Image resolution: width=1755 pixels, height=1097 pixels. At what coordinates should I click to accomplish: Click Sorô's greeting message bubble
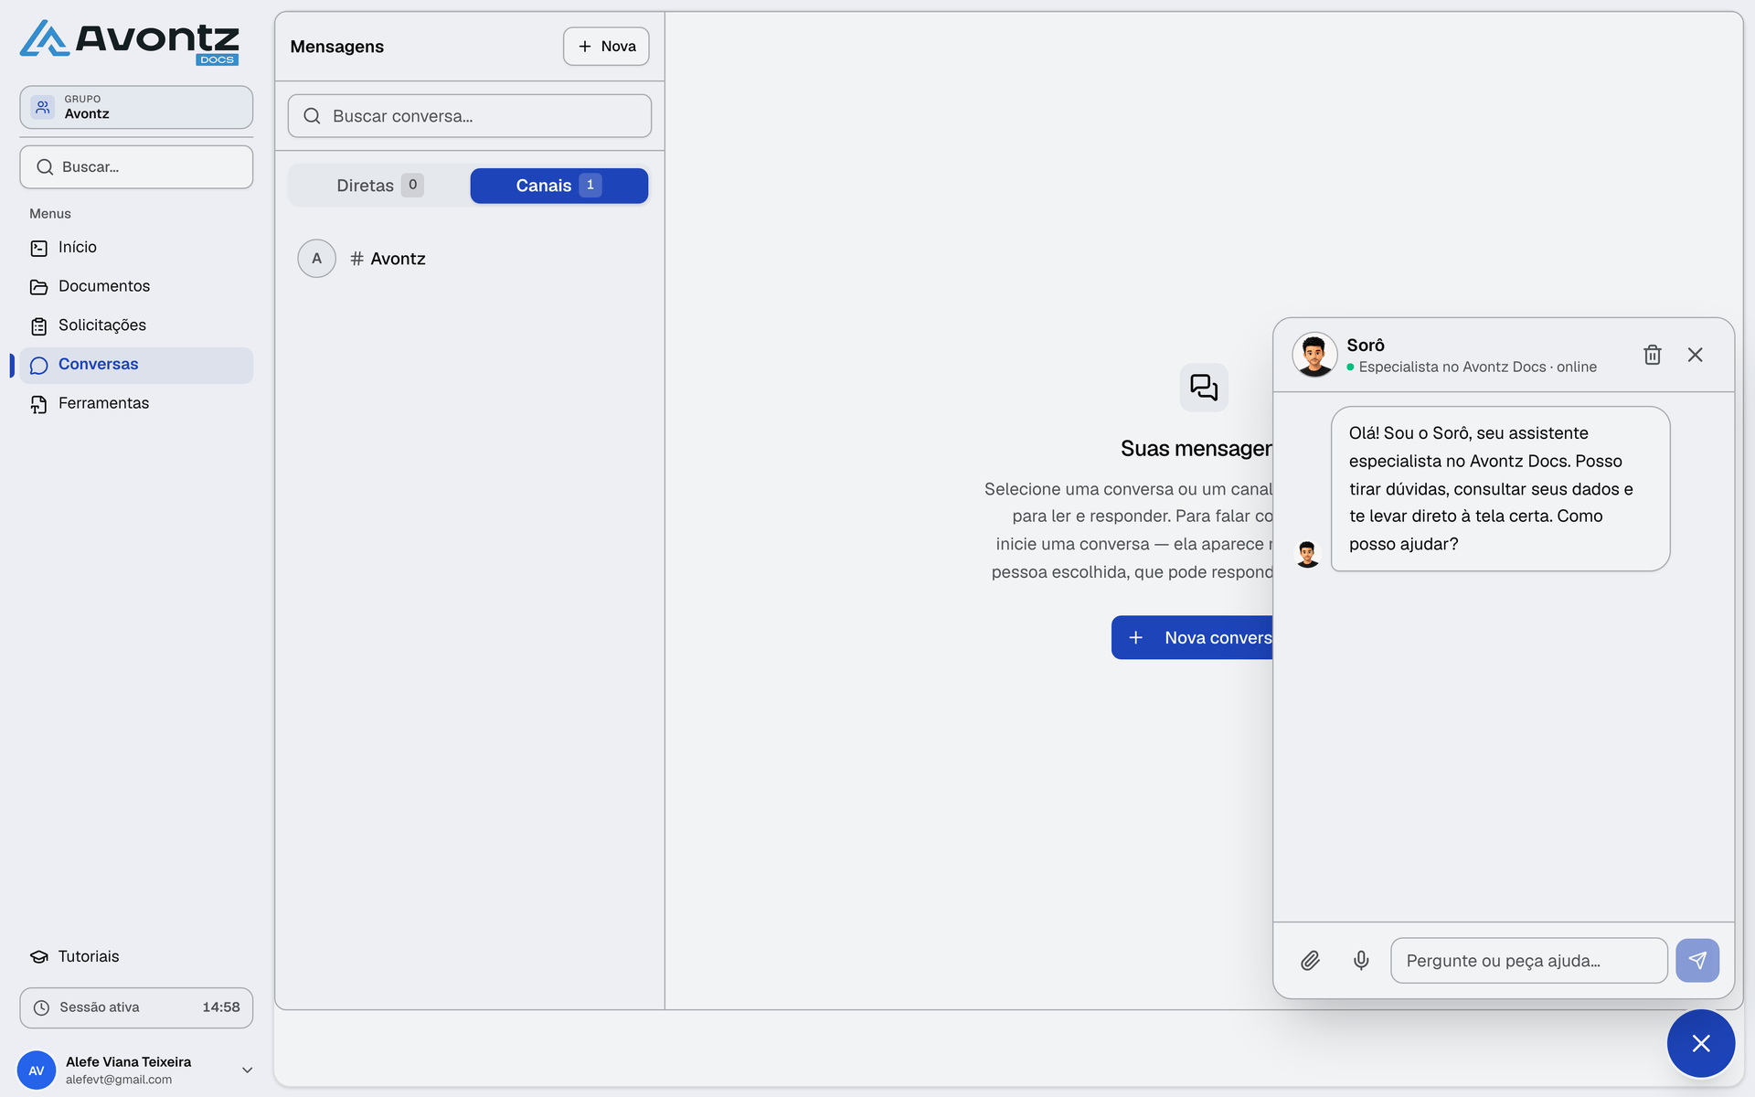click(x=1501, y=489)
